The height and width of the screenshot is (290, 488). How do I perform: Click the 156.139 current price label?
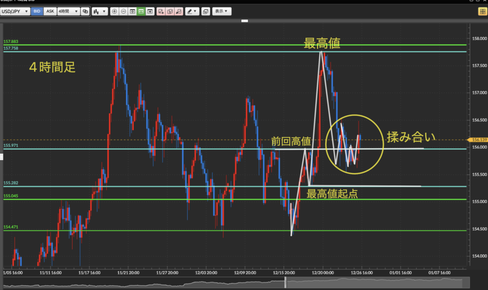coord(478,140)
